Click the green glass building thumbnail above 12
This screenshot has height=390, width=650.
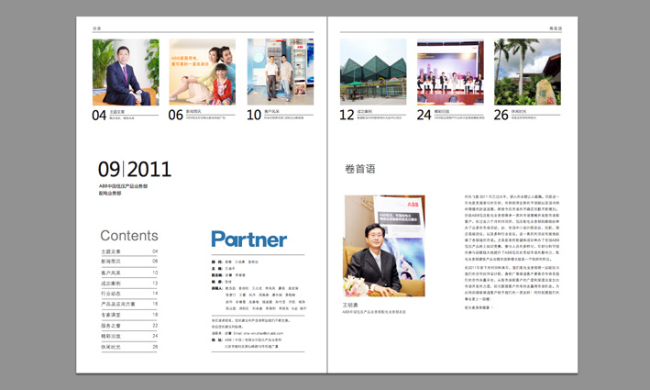[x=373, y=72]
